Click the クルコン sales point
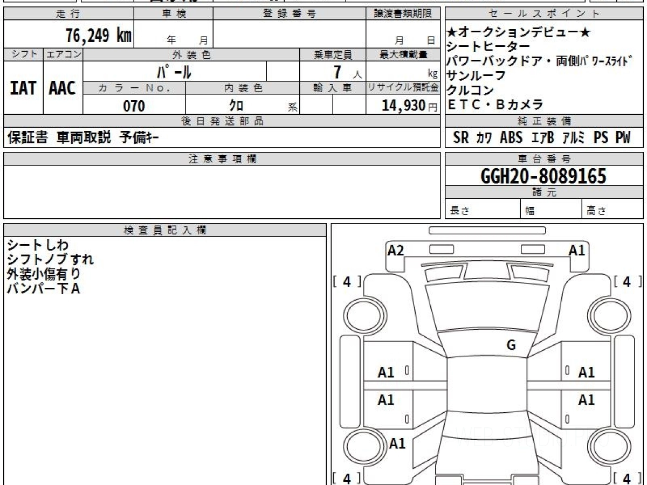The width and height of the screenshot is (647, 485). pyautogui.click(x=471, y=90)
